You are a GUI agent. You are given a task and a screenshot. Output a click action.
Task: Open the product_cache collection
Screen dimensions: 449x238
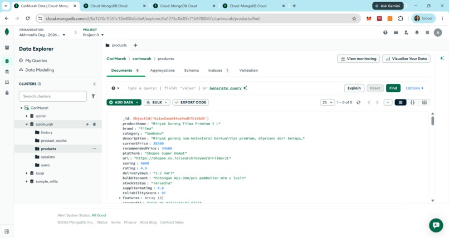tap(53, 141)
